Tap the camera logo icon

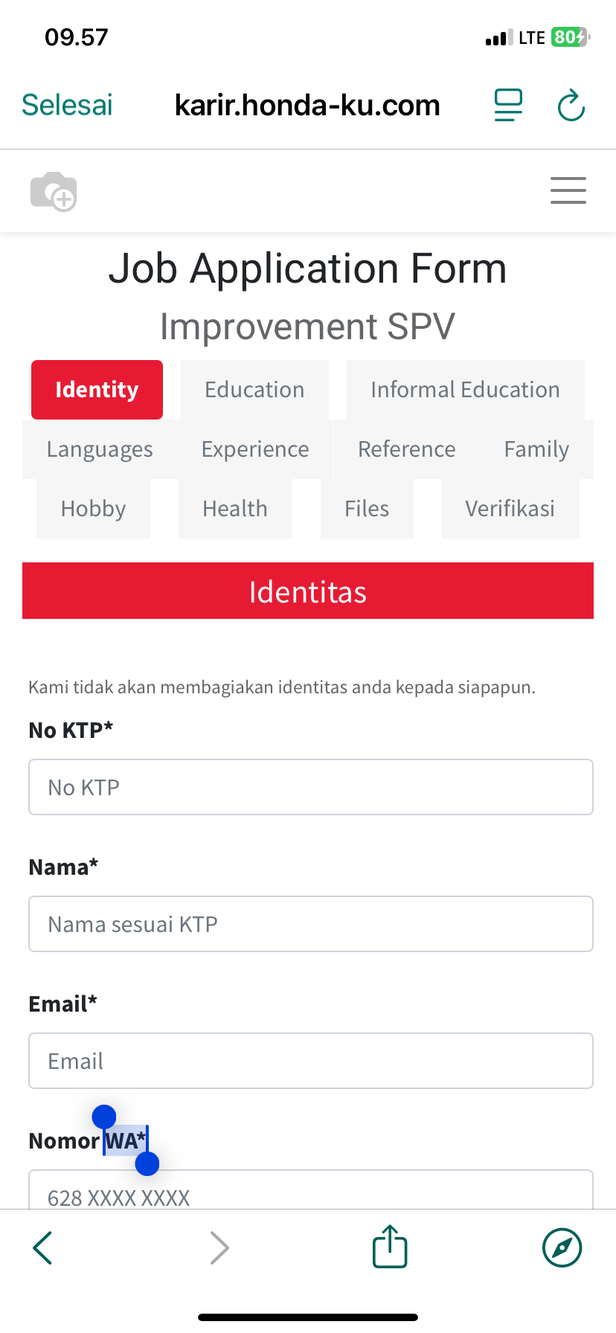pyautogui.click(x=54, y=191)
